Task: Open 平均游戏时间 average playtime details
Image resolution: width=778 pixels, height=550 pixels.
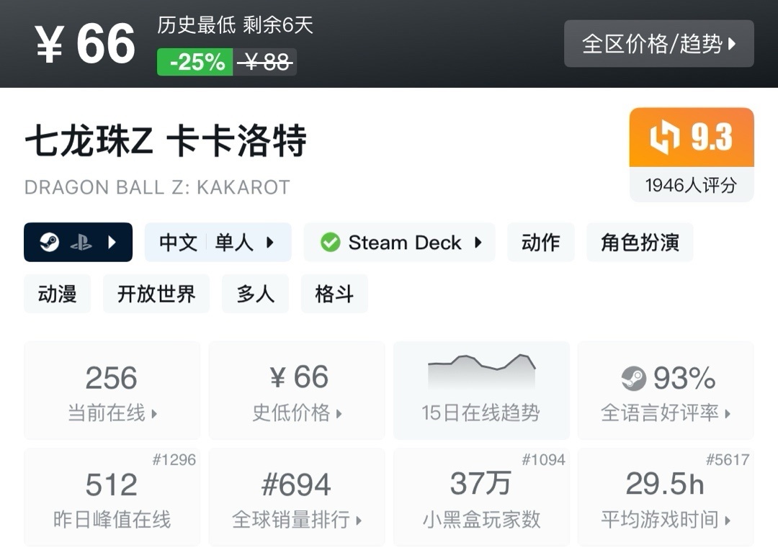Action: tap(666, 497)
